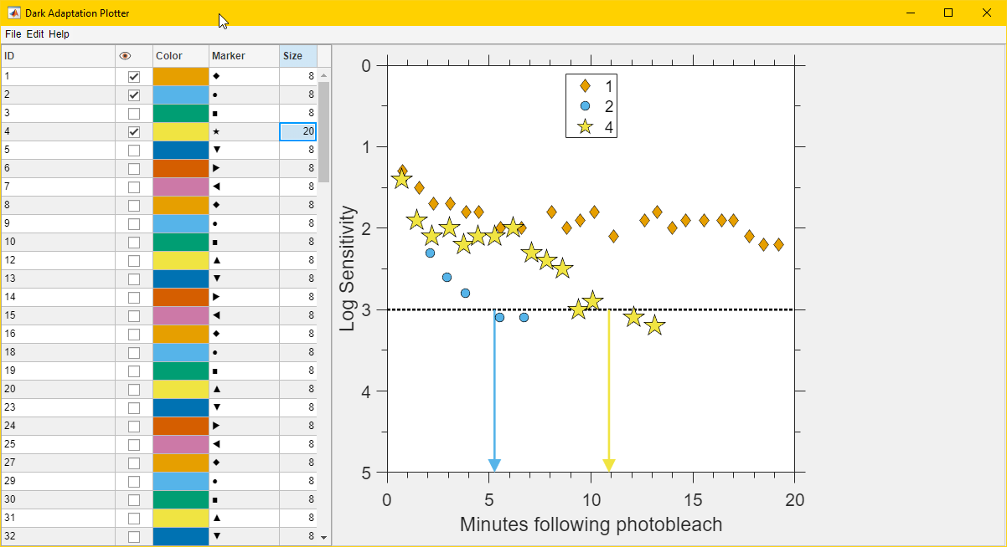
Task: Click the green color swatch for ID 3
Action: pyautogui.click(x=181, y=113)
